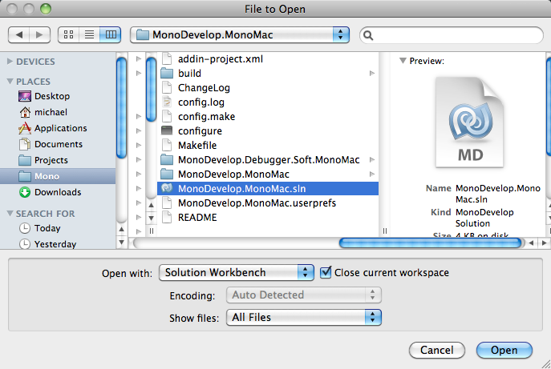Viewport: 551px width, 369px height.
Task: Collapse the PLACES section
Action: (x=10, y=82)
